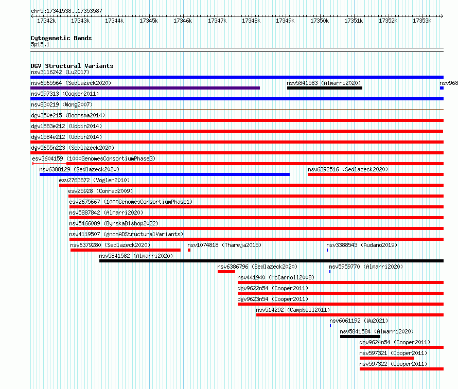Select the nsv6386796 (Sedlazeck2020) red bar

(226, 272)
